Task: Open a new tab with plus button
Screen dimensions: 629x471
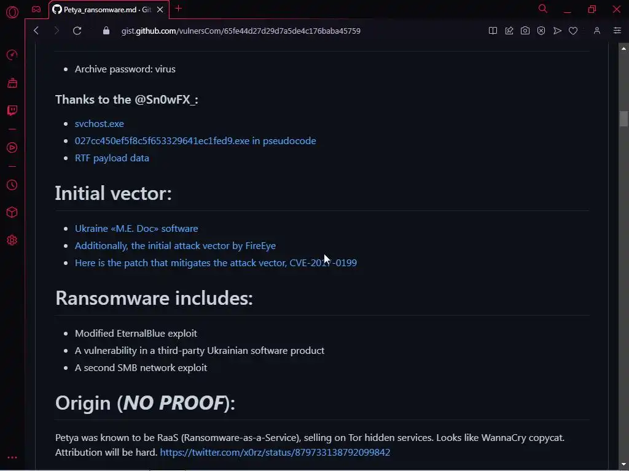Action: [179, 9]
